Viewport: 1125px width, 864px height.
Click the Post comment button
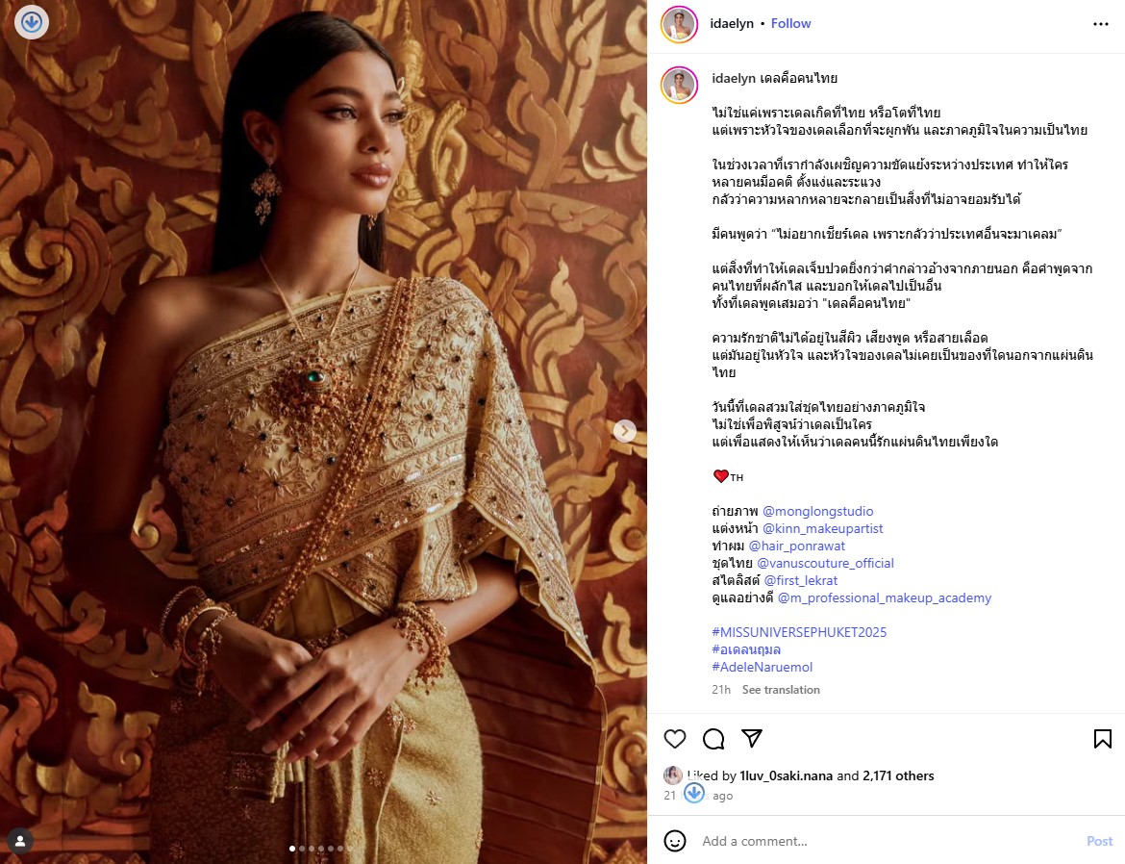[x=1099, y=841]
